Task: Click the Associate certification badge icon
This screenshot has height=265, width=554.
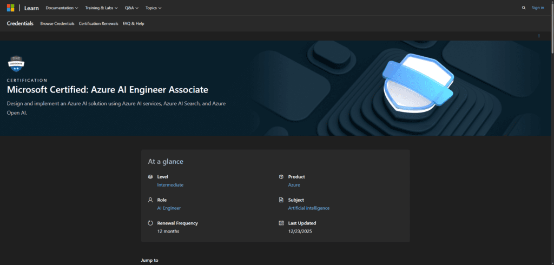Action: click(x=16, y=64)
